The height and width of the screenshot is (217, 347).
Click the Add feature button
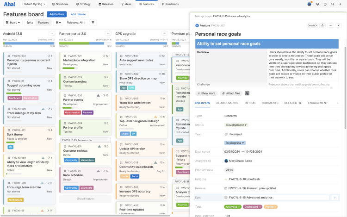[56, 14]
